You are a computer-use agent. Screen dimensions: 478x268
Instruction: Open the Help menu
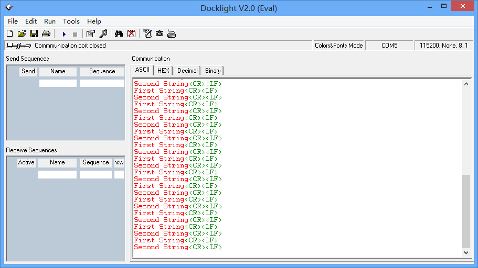pos(94,21)
